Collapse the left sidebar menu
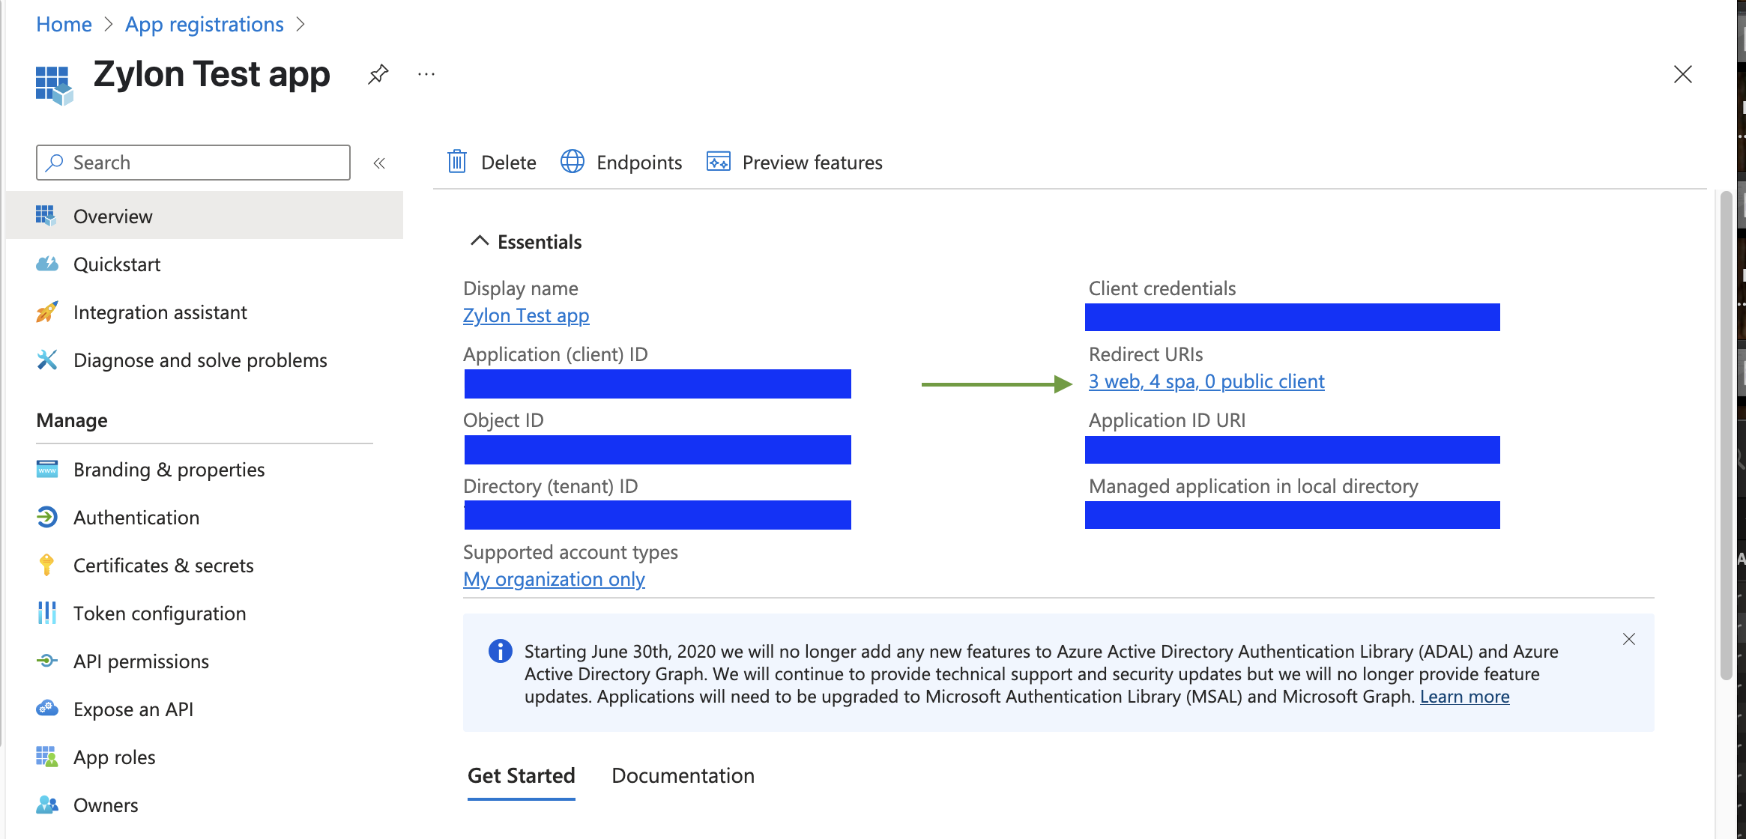 [x=379, y=163]
